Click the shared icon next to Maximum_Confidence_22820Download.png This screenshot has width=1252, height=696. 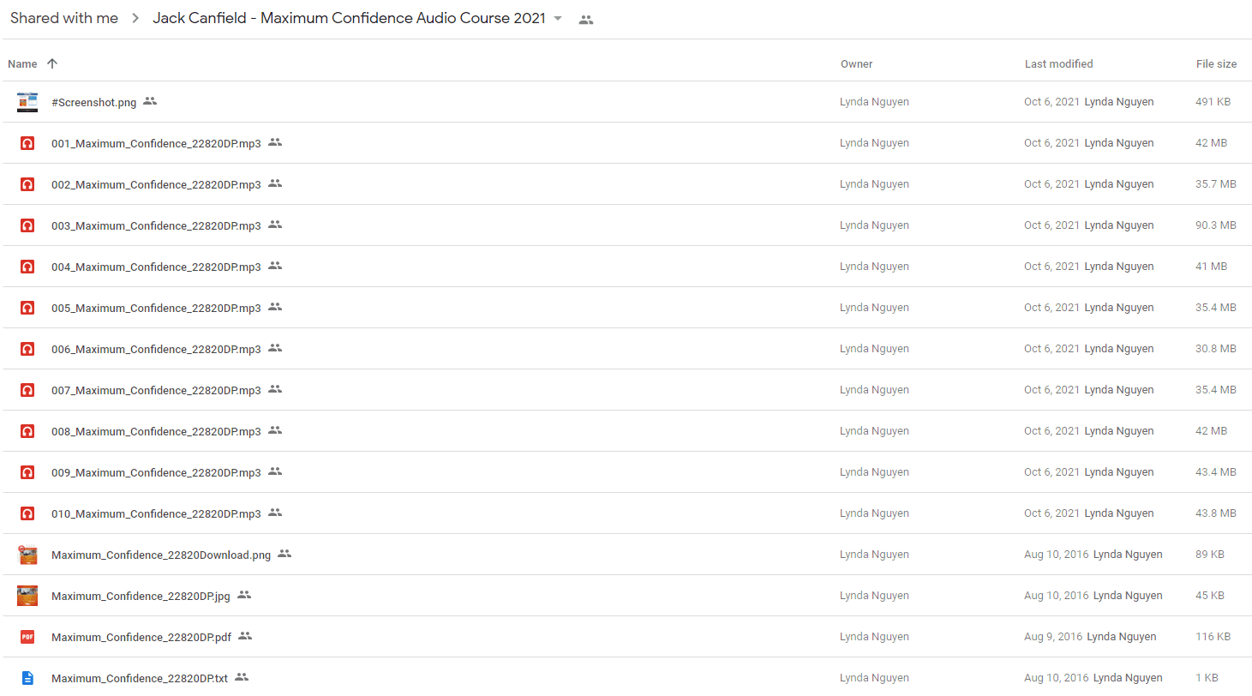(285, 554)
